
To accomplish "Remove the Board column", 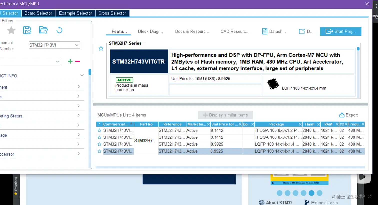I will [x=253, y=124].
